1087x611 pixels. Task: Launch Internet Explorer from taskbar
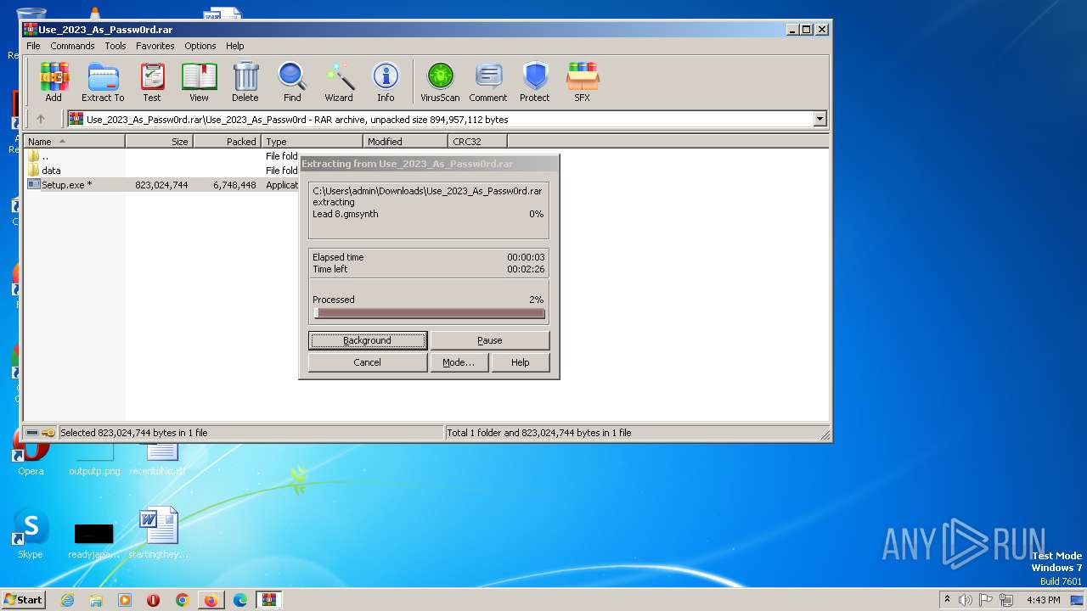[68, 600]
